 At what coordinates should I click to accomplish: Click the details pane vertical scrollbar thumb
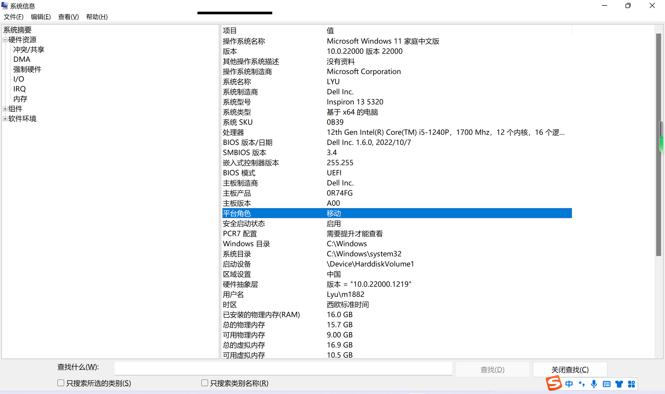click(658, 145)
